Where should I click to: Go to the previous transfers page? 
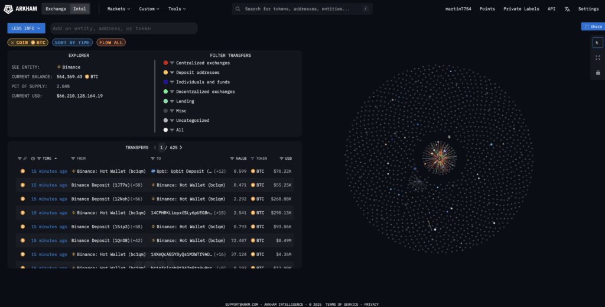(x=155, y=147)
